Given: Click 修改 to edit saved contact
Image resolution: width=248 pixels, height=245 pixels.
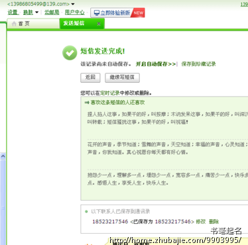Looking at the screenshot, I should (201, 221).
